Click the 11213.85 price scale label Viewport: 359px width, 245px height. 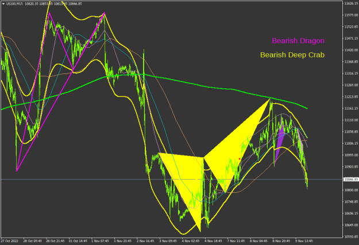click(x=351, y=96)
